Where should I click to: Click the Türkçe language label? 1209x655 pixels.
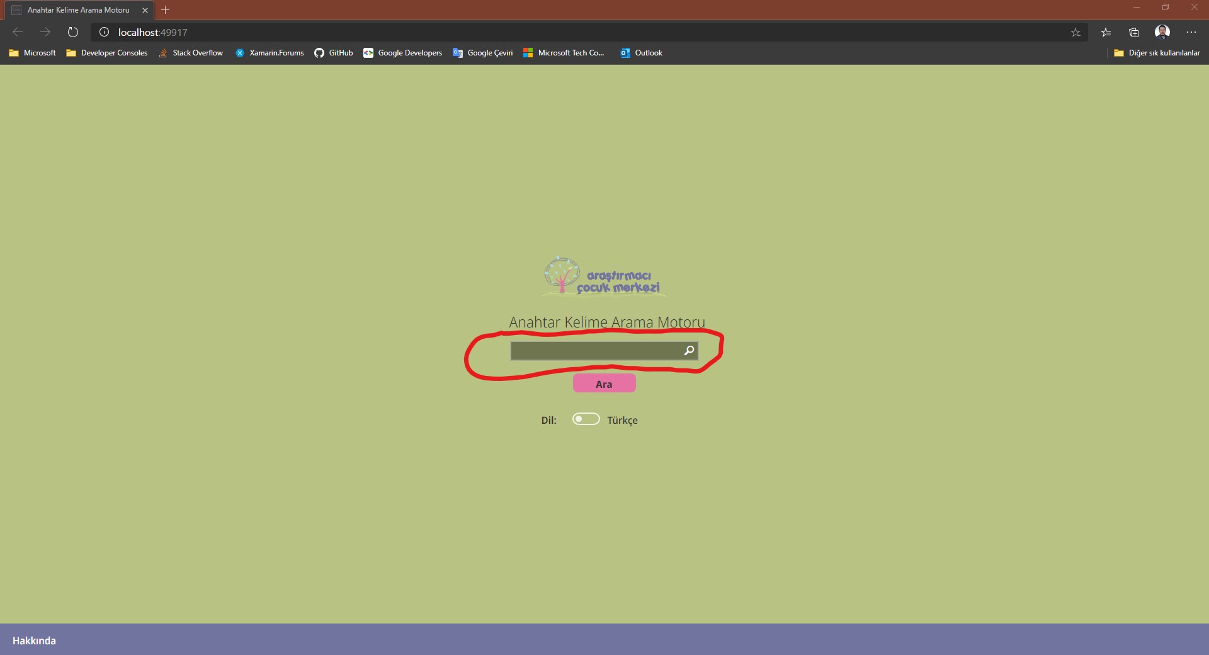coord(622,420)
